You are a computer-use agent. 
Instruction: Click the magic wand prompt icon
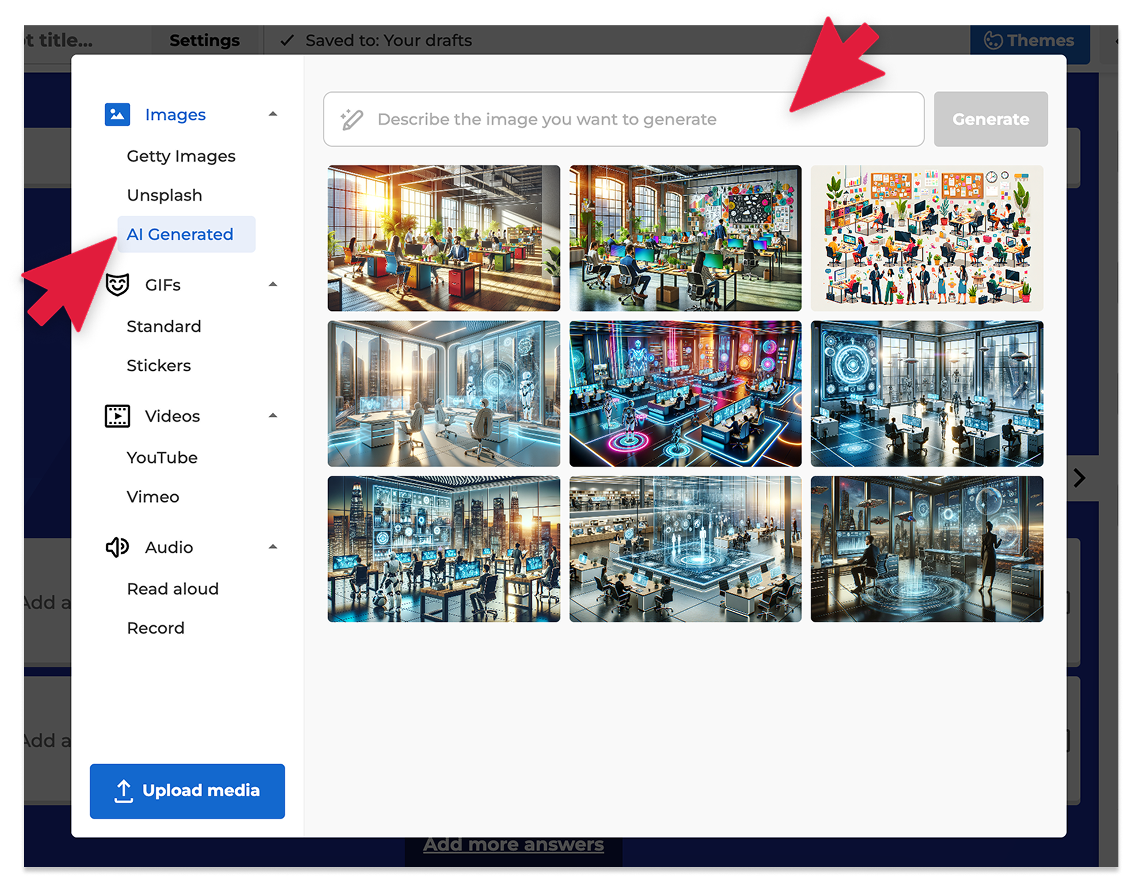click(351, 119)
